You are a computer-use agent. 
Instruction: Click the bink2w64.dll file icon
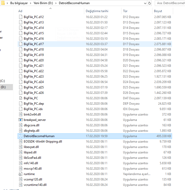[21, 114]
